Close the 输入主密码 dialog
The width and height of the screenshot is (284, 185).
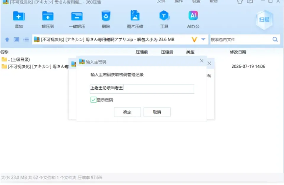click(x=201, y=61)
